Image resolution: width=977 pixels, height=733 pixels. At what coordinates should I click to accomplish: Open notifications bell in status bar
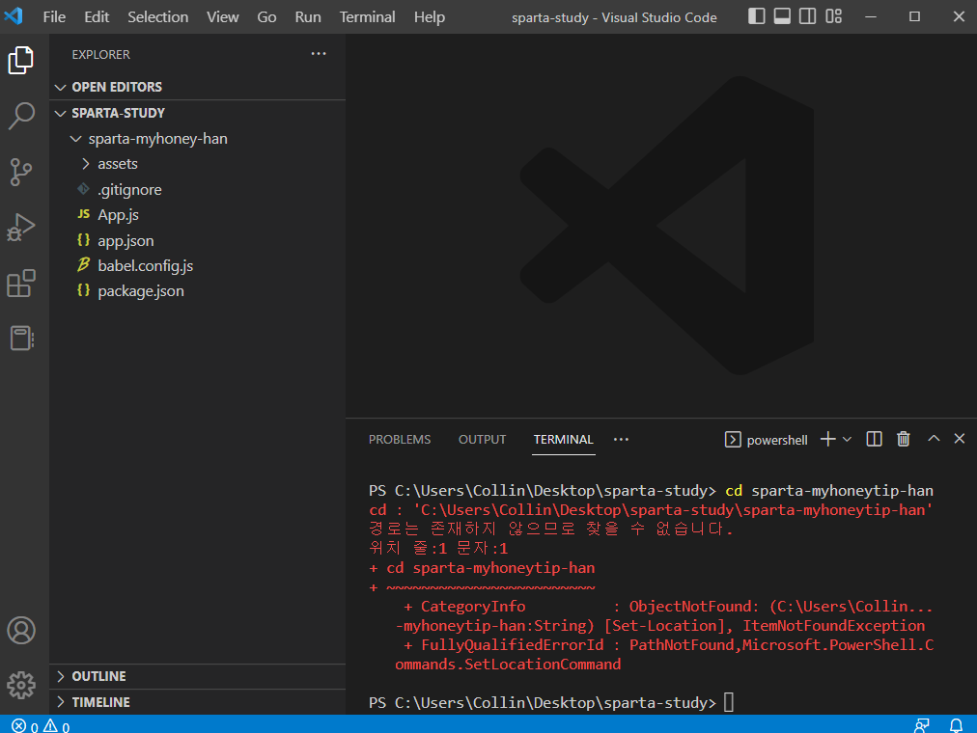[956, 725]
